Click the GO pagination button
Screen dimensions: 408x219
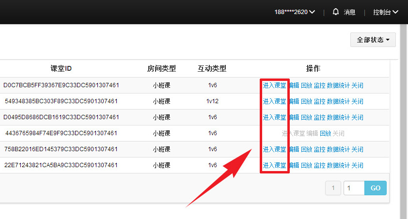(x=376, y=188)
